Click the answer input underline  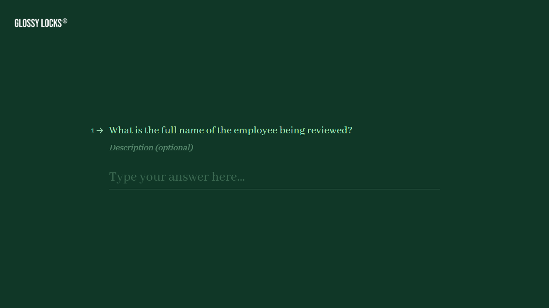(274, 188)
